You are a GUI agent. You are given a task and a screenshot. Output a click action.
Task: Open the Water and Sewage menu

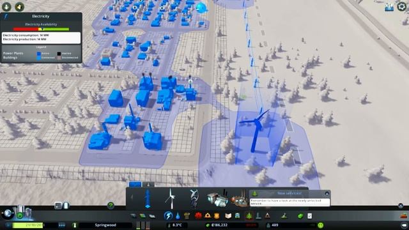[x=178, y=216]
